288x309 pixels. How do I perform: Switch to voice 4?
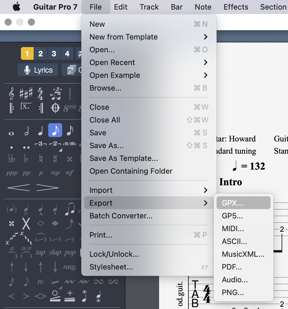(67, 53)
